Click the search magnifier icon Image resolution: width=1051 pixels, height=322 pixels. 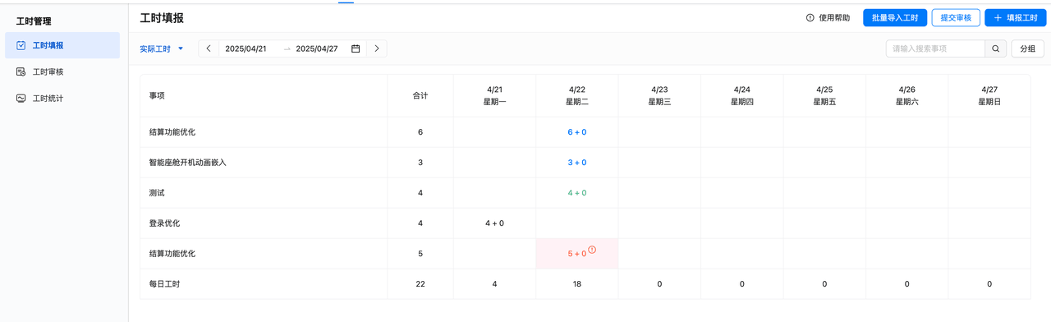[996, 49]
